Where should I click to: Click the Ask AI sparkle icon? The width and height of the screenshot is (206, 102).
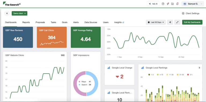coord(150,4)
